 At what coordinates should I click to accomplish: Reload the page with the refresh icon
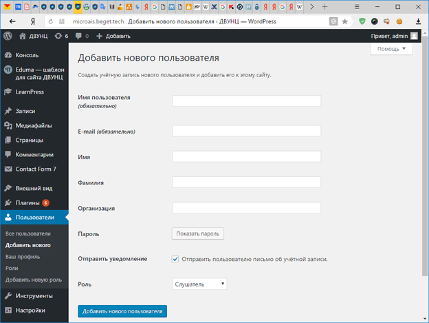coord(51,21)
